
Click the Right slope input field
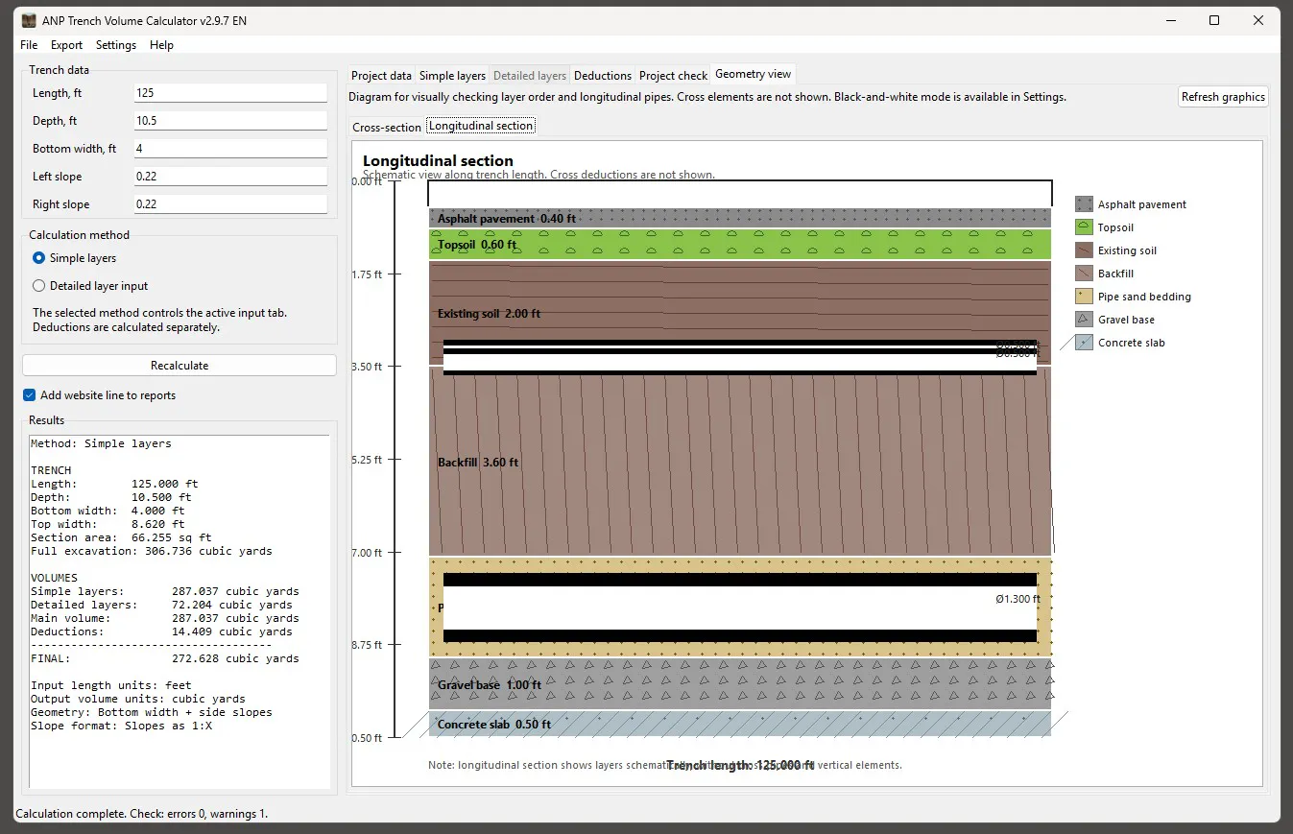click(230, 204)
